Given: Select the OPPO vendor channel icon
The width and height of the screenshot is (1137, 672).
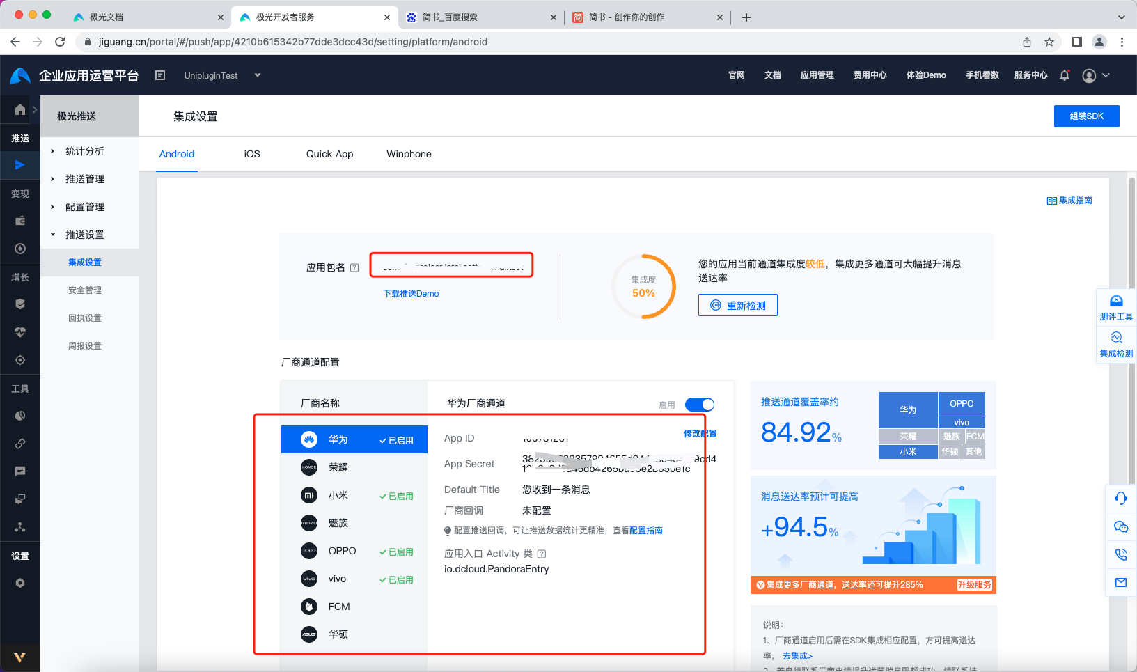Looking at the screenshot, I should 308,551.
